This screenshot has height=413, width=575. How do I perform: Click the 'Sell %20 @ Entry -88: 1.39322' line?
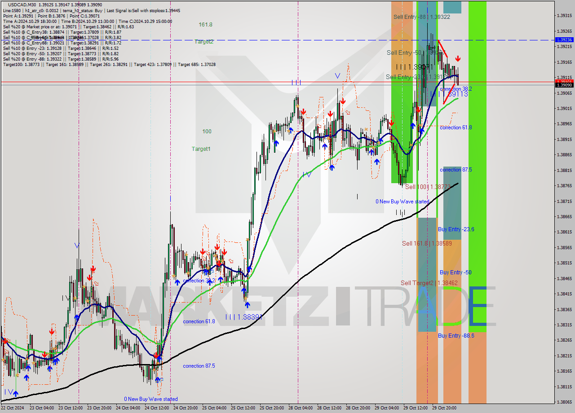tap(61, 59)
